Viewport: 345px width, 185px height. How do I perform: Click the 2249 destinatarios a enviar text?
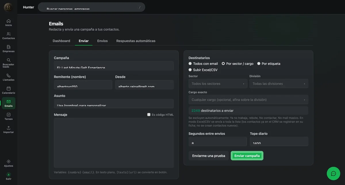212,110
